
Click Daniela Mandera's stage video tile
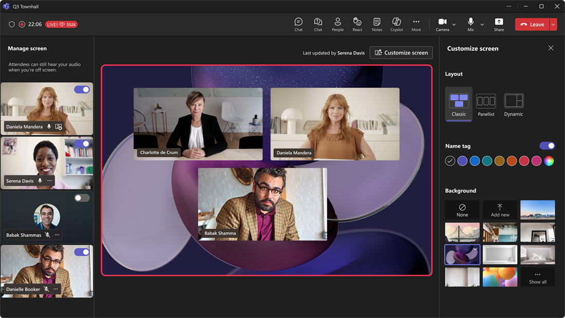[x=335, y=124]
